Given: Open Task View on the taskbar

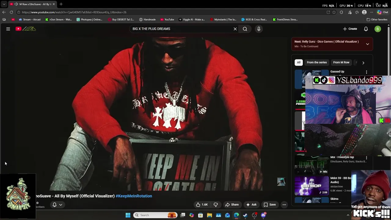Looking at the screenshot, I should point(183,215).
